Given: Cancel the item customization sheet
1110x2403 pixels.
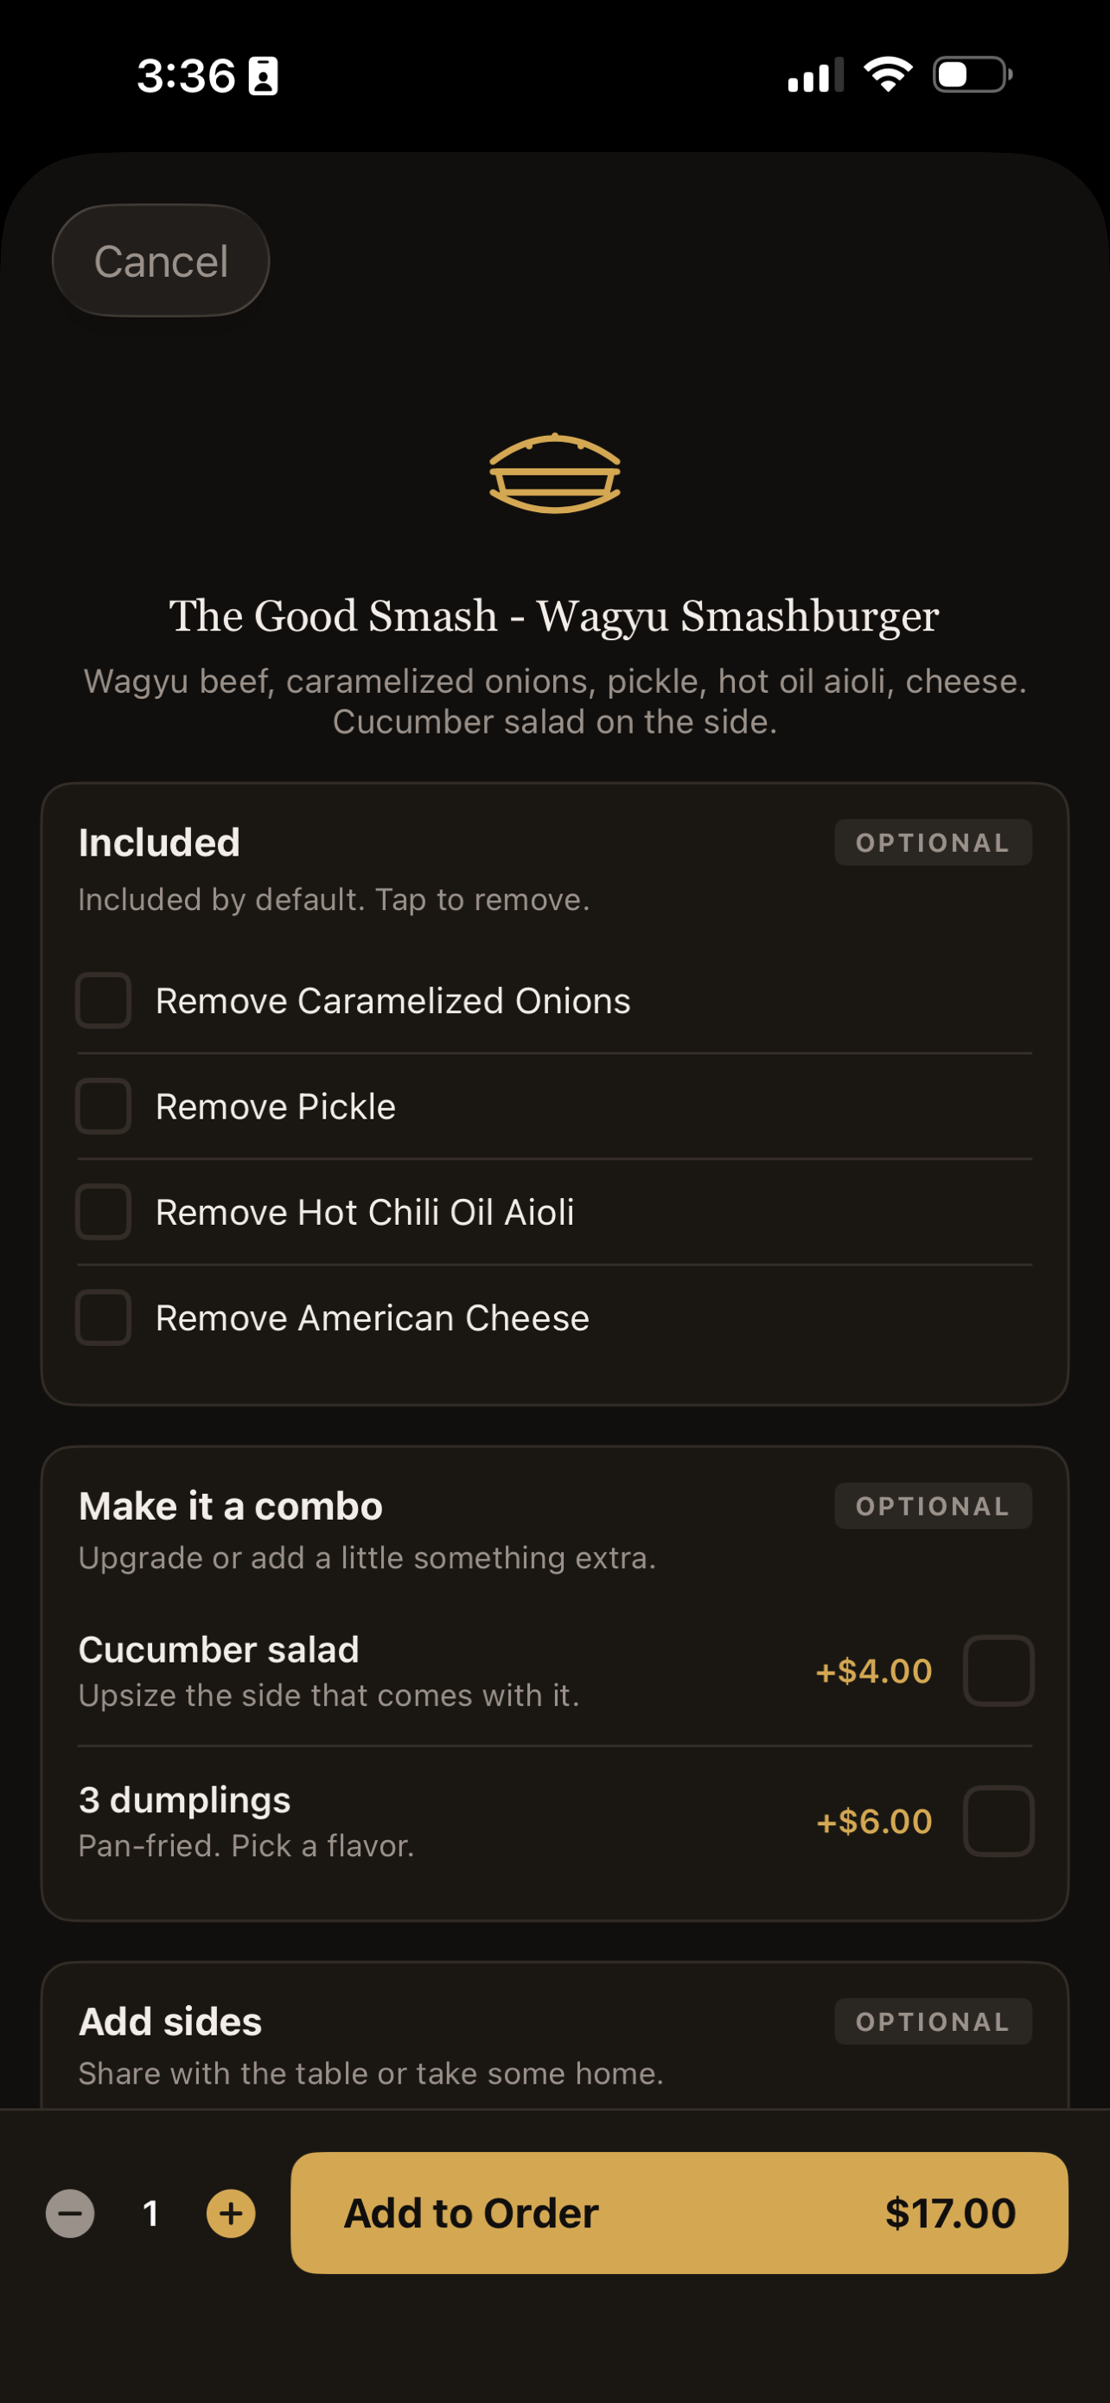Looking at the screenshot, I should 162,260.
